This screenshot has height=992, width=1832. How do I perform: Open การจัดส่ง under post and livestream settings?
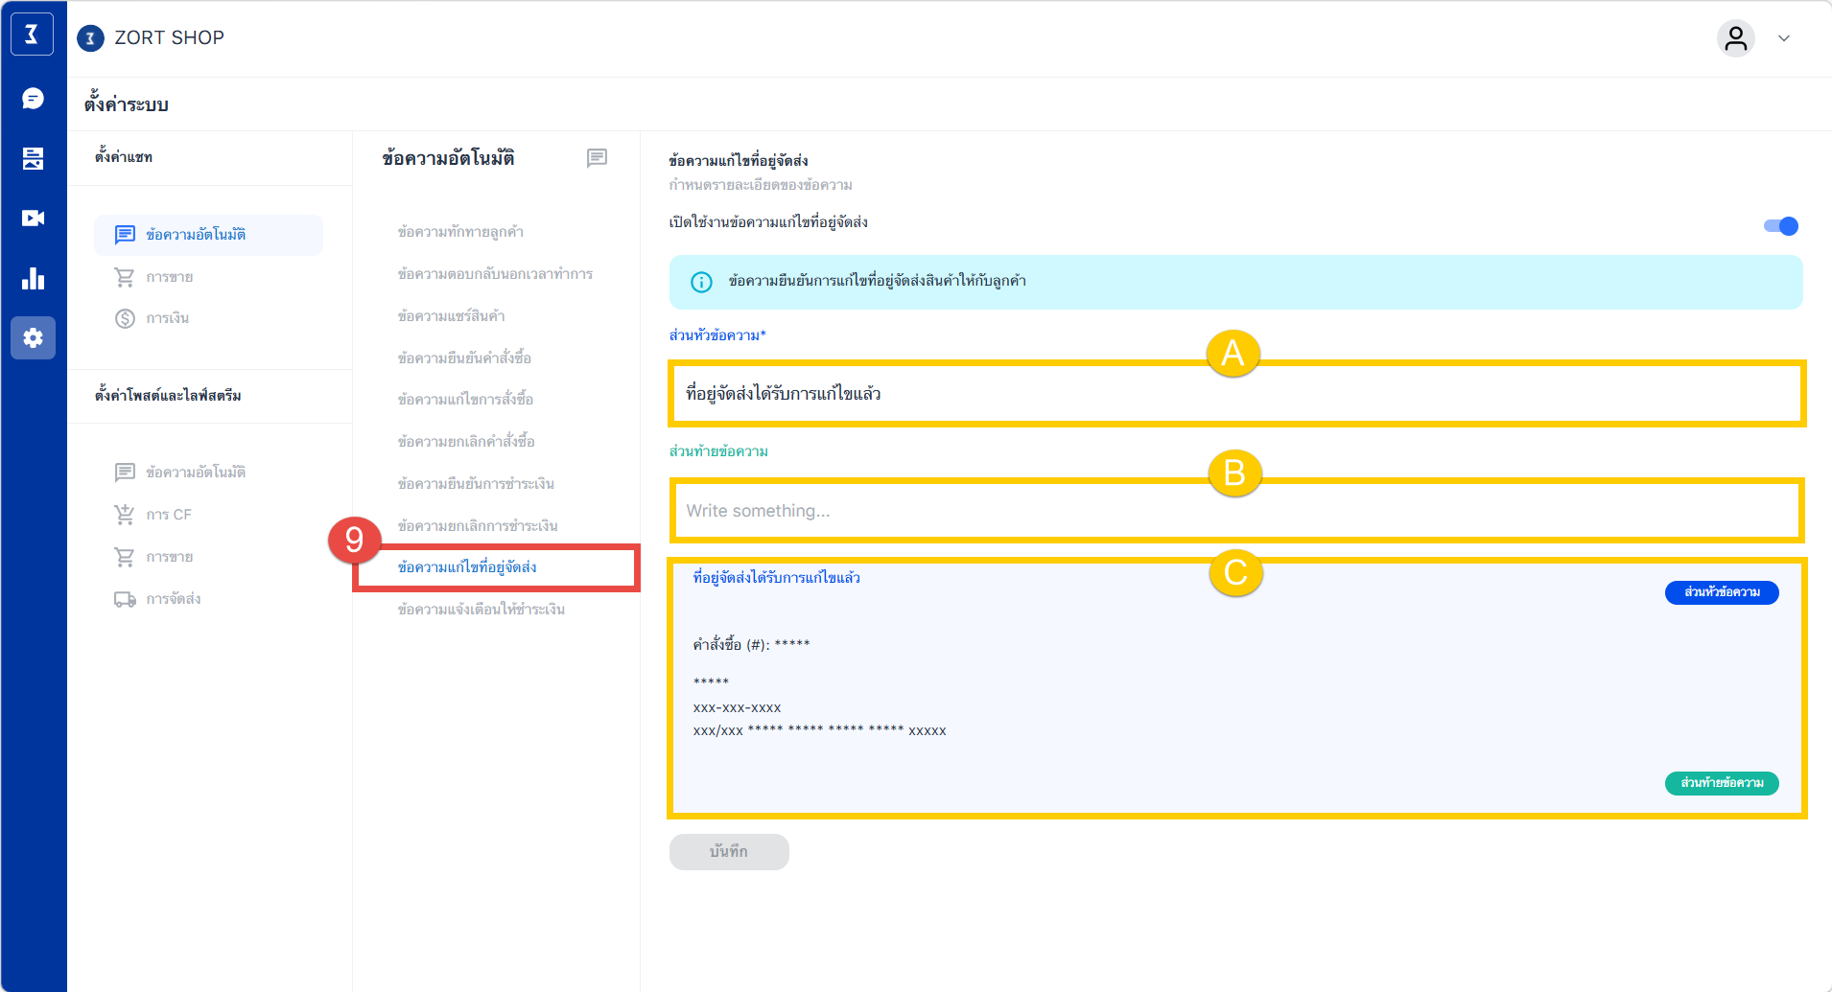click(x=173, y=599)
